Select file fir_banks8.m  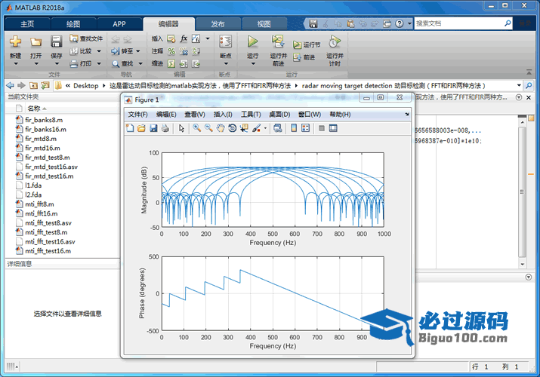pos(44,120)
